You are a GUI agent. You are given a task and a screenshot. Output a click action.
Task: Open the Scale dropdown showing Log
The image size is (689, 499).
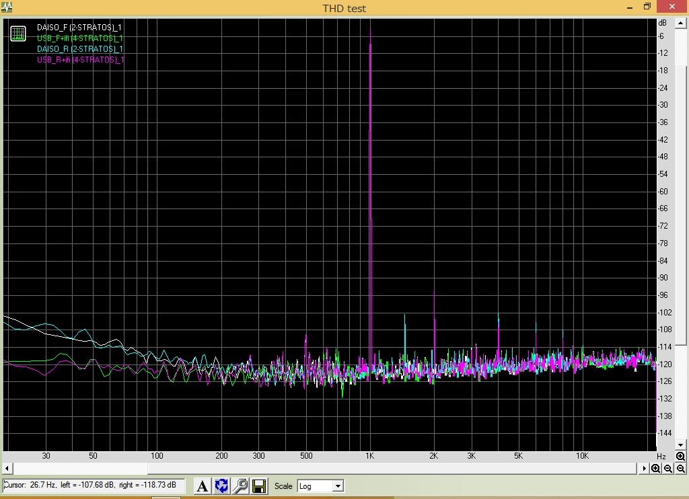pos(316,486)
